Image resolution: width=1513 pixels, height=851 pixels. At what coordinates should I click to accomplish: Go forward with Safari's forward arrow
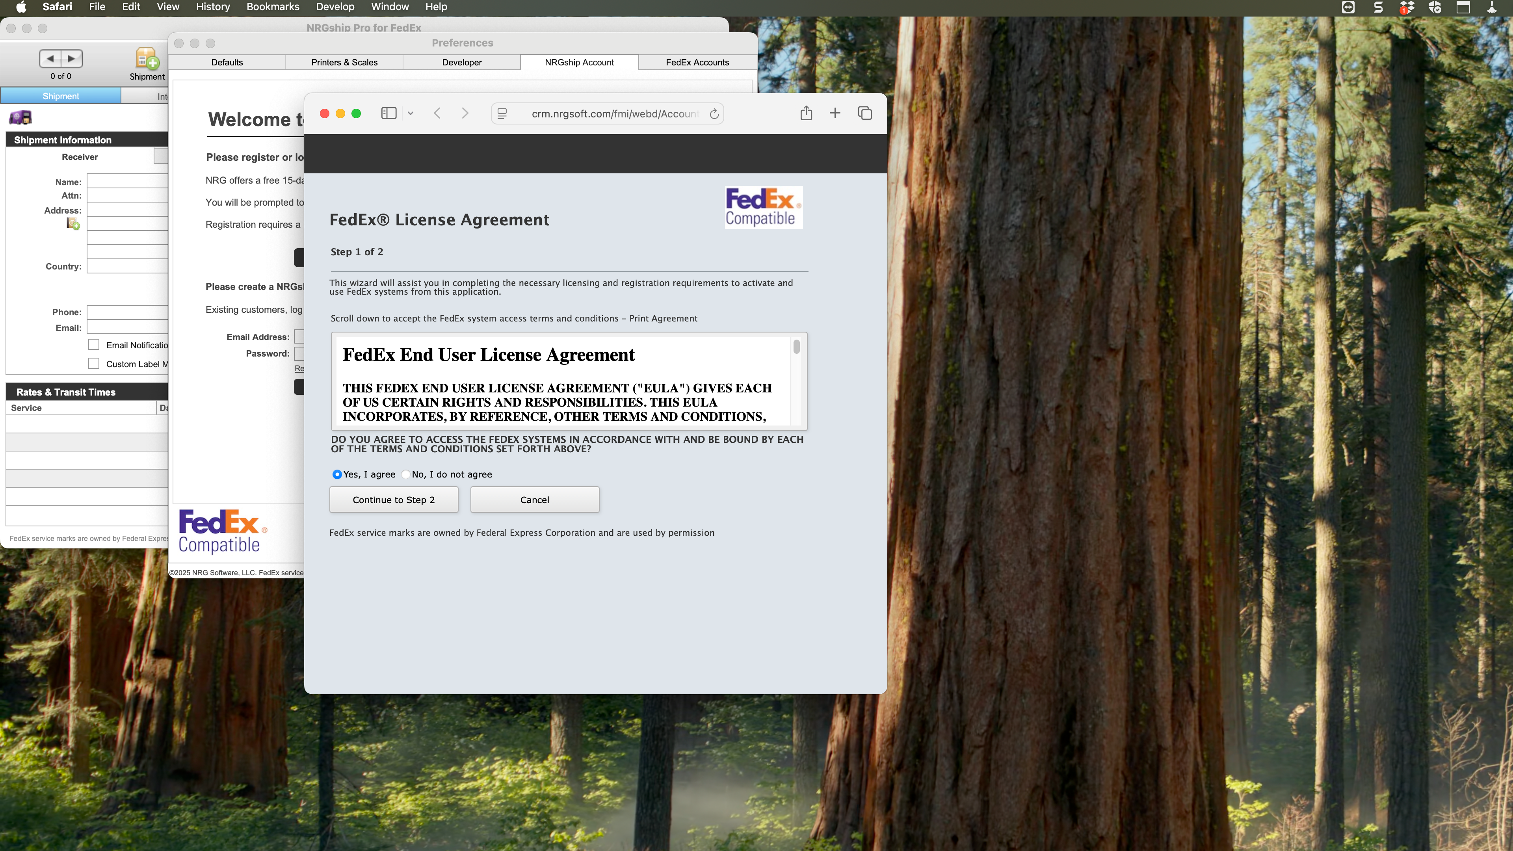coord(465,113)
